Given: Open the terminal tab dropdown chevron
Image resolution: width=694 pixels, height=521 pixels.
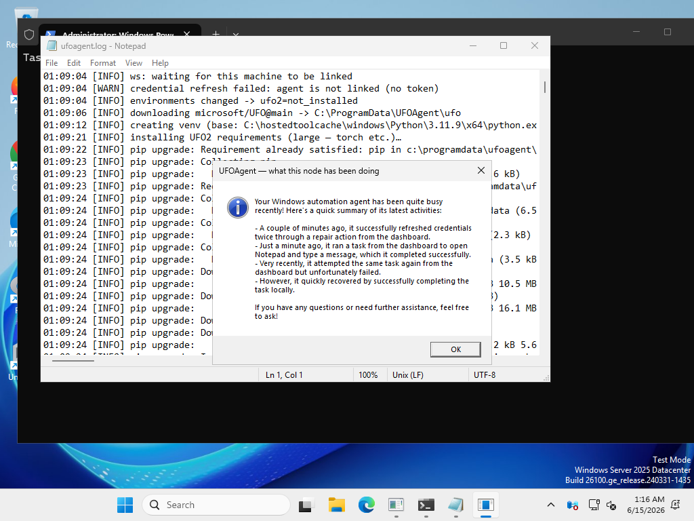Looking at the screenshot, I should tap(235, 34).
